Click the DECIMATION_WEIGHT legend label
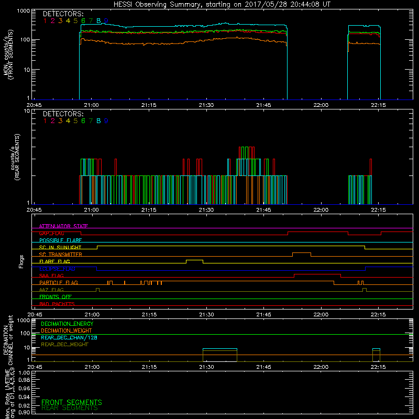The width and height of the screenshot is (419, 419). 67,331
